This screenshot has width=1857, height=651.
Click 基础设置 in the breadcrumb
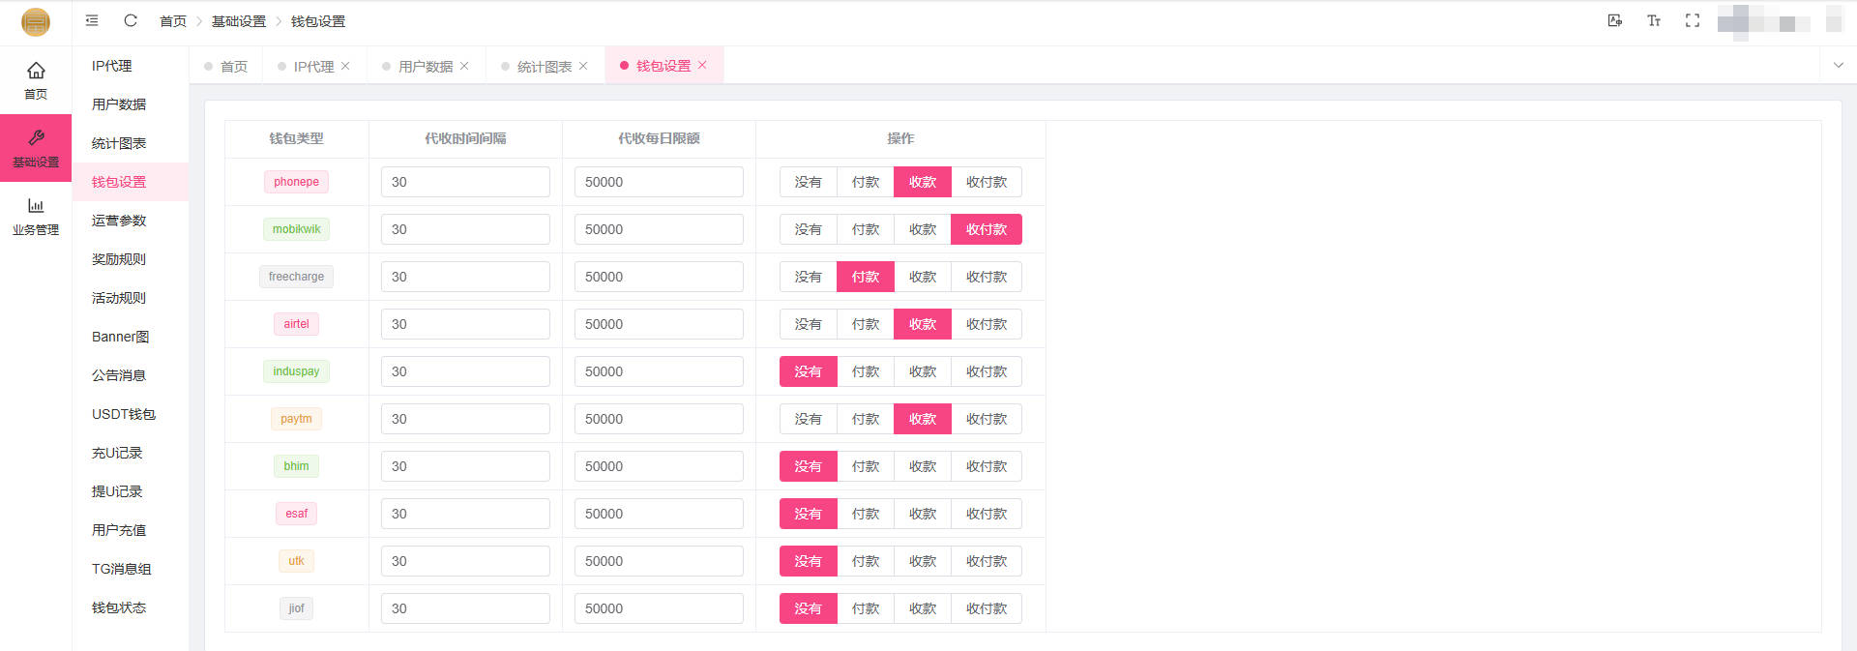pyautogui.click(x=238, y=21)
